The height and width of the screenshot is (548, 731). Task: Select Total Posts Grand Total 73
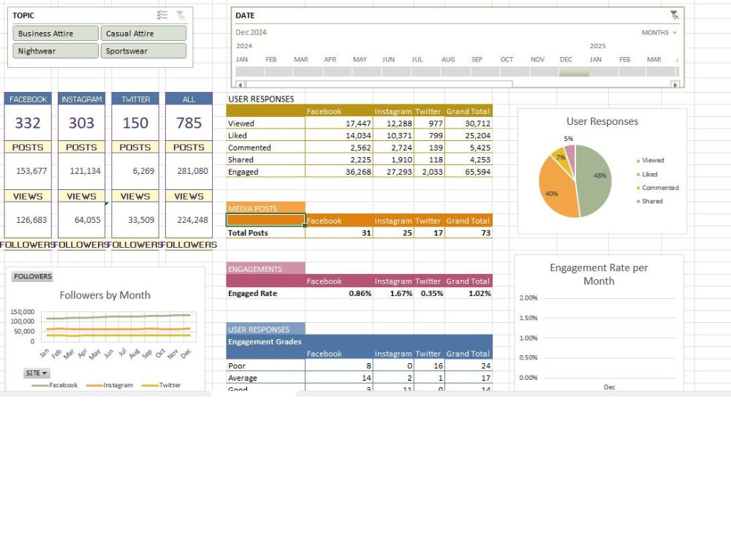tap(469, 232)
